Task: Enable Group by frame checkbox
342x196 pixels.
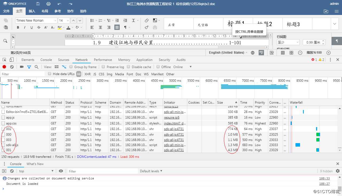Action: (71, 67)
